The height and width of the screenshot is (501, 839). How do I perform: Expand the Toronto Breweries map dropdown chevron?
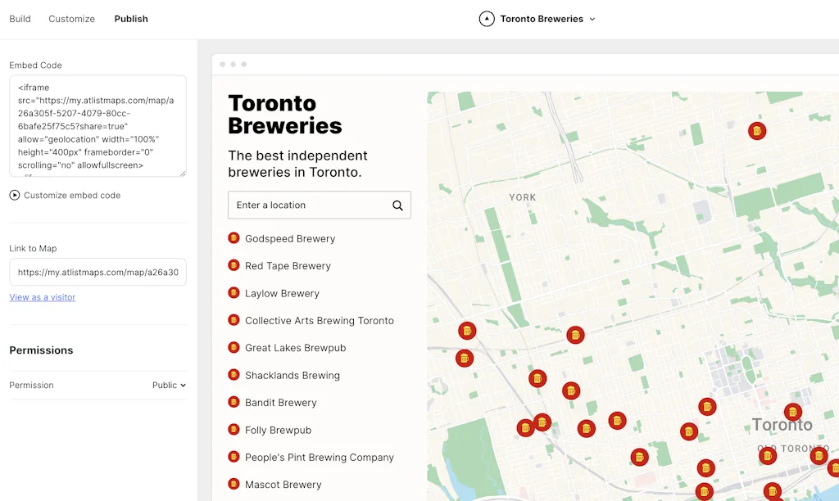point(592,20)
